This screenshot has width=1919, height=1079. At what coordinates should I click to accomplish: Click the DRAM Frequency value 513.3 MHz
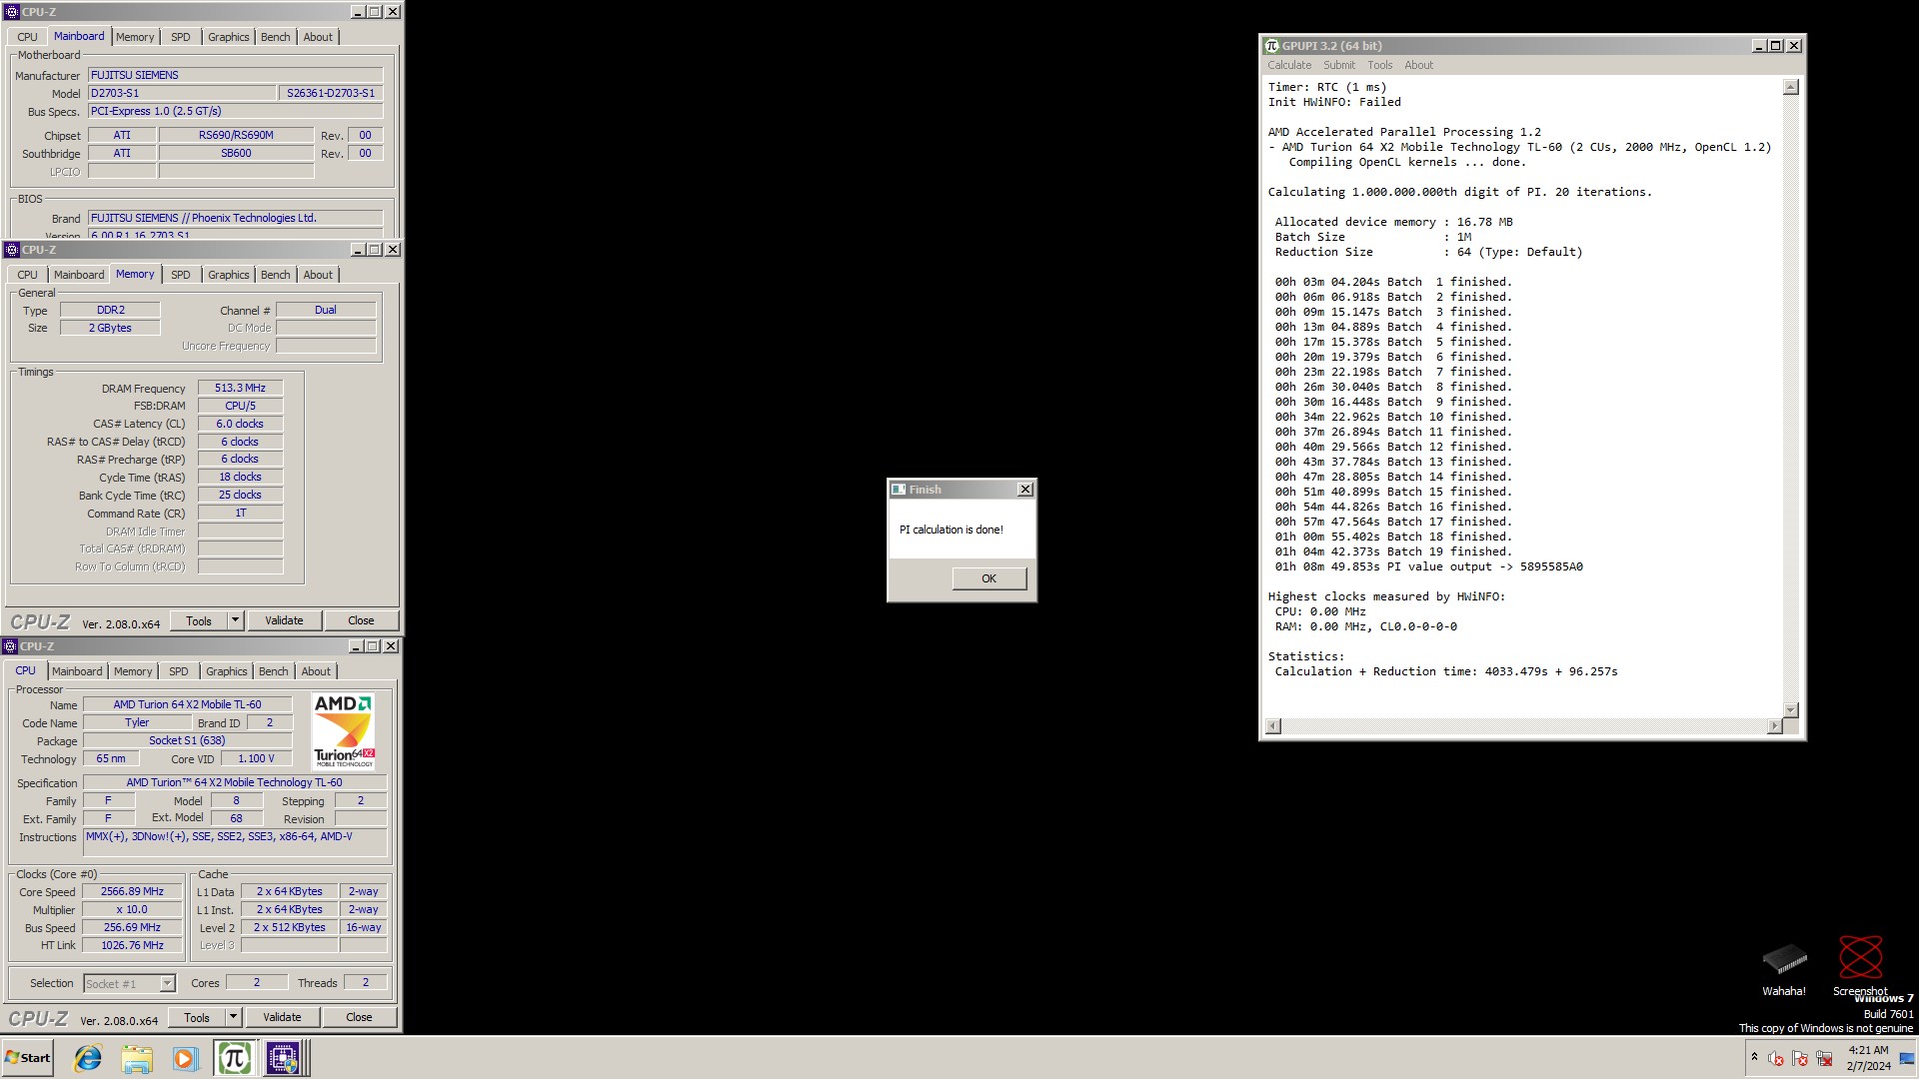tap(240, 388)
